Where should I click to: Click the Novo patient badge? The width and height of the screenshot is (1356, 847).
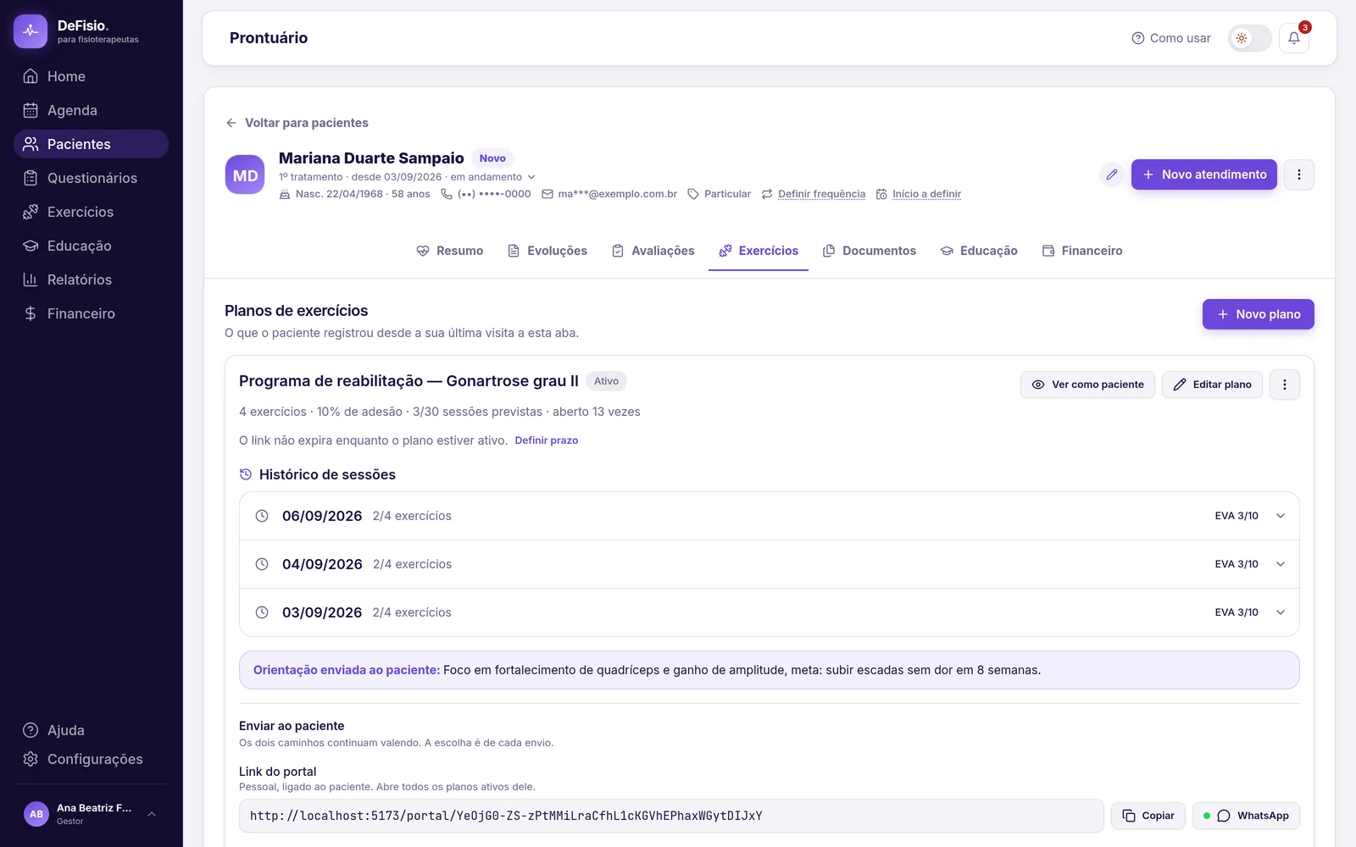coord(492,158)
